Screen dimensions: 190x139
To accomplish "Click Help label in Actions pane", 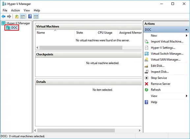I will 154,102.
